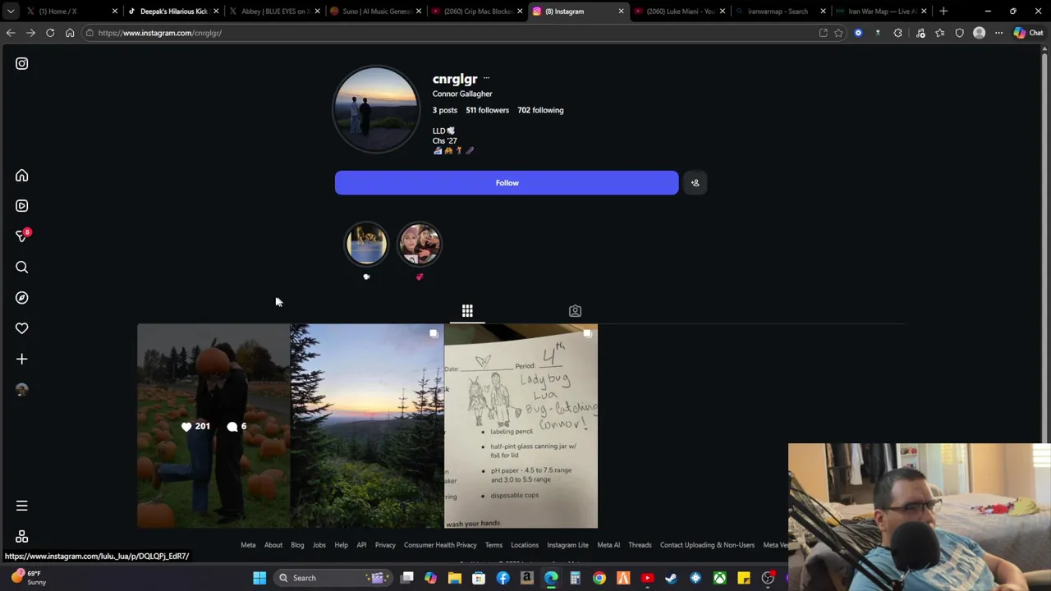Image resolution: width=1051 pixels, height=591 pixels.
Task: Click the Windows taskbar Search box
Action: (x=333, y=578)
